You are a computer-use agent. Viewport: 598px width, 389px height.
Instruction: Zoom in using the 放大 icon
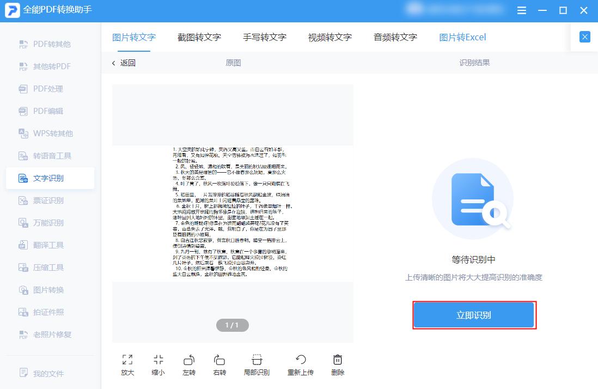(127, 364)
